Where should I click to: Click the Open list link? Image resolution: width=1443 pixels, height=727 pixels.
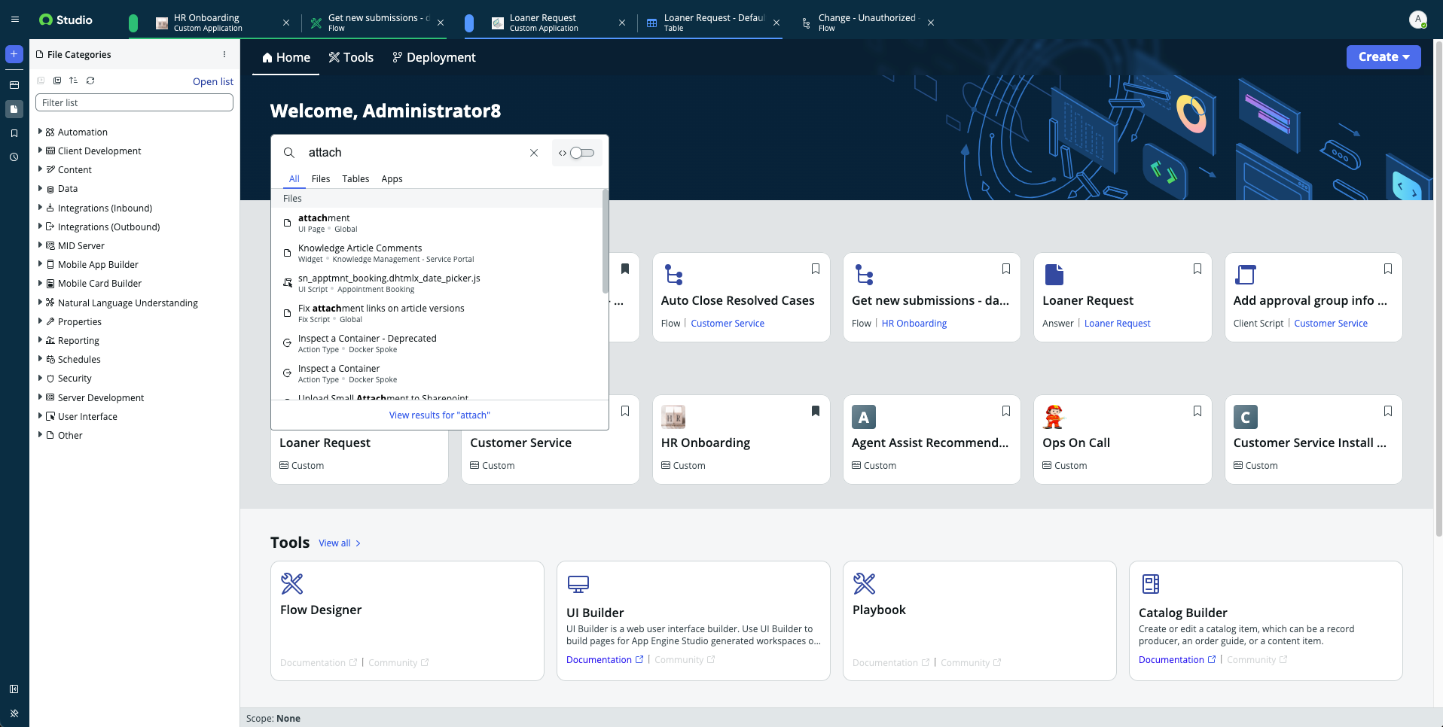tap(212, 81)
